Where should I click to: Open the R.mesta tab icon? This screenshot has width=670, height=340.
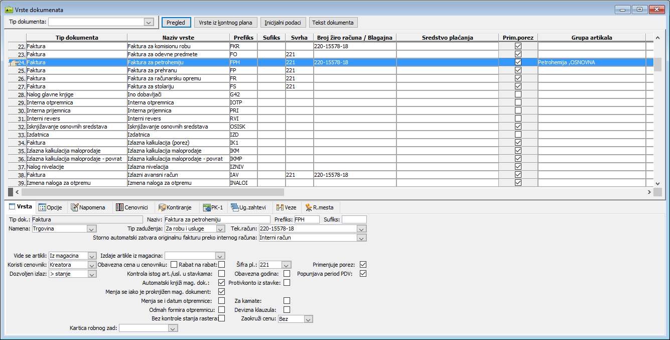[309, 207]
